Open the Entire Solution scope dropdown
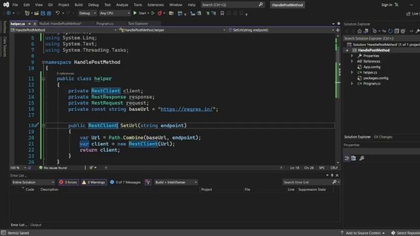Screen dimensions: 420x236 [x=33, y=182]
